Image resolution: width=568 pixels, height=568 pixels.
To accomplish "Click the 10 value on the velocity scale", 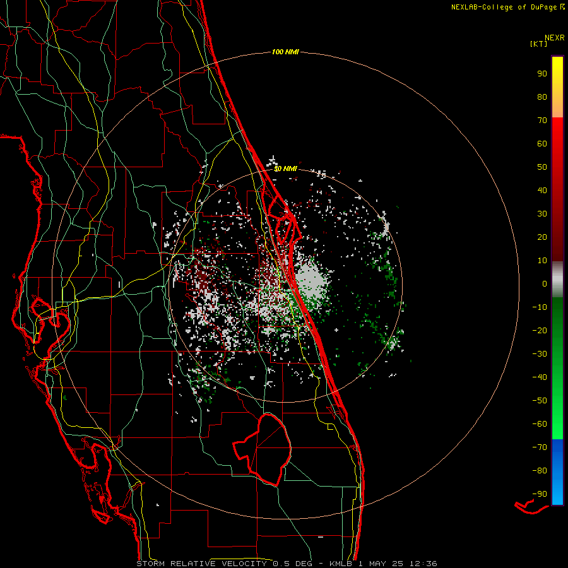I will tap(542, 261).
